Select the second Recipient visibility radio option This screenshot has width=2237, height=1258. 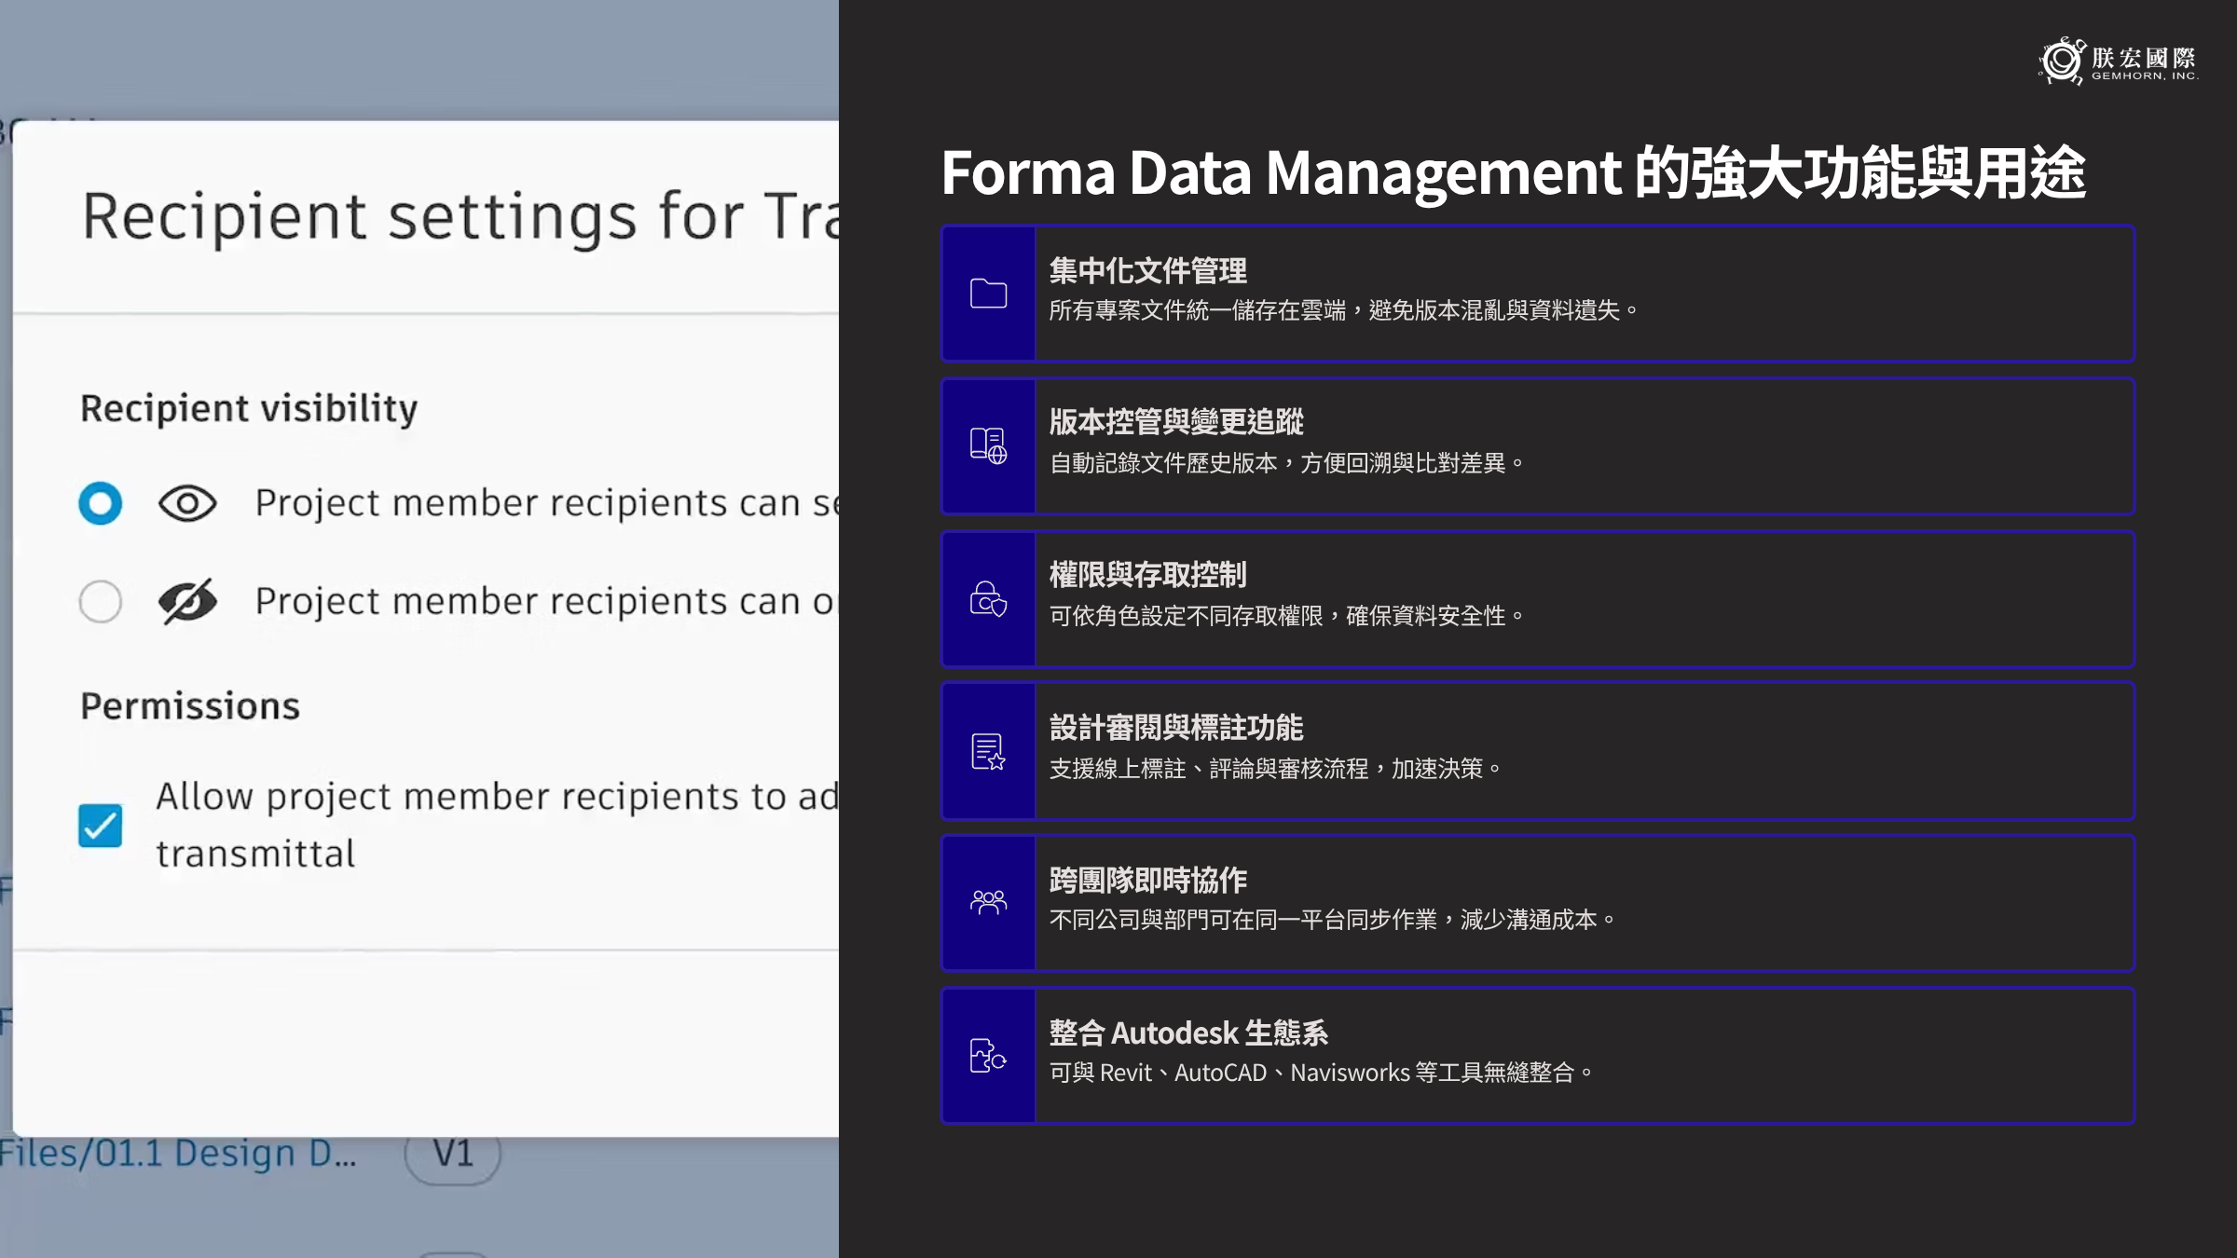point(100,602)
